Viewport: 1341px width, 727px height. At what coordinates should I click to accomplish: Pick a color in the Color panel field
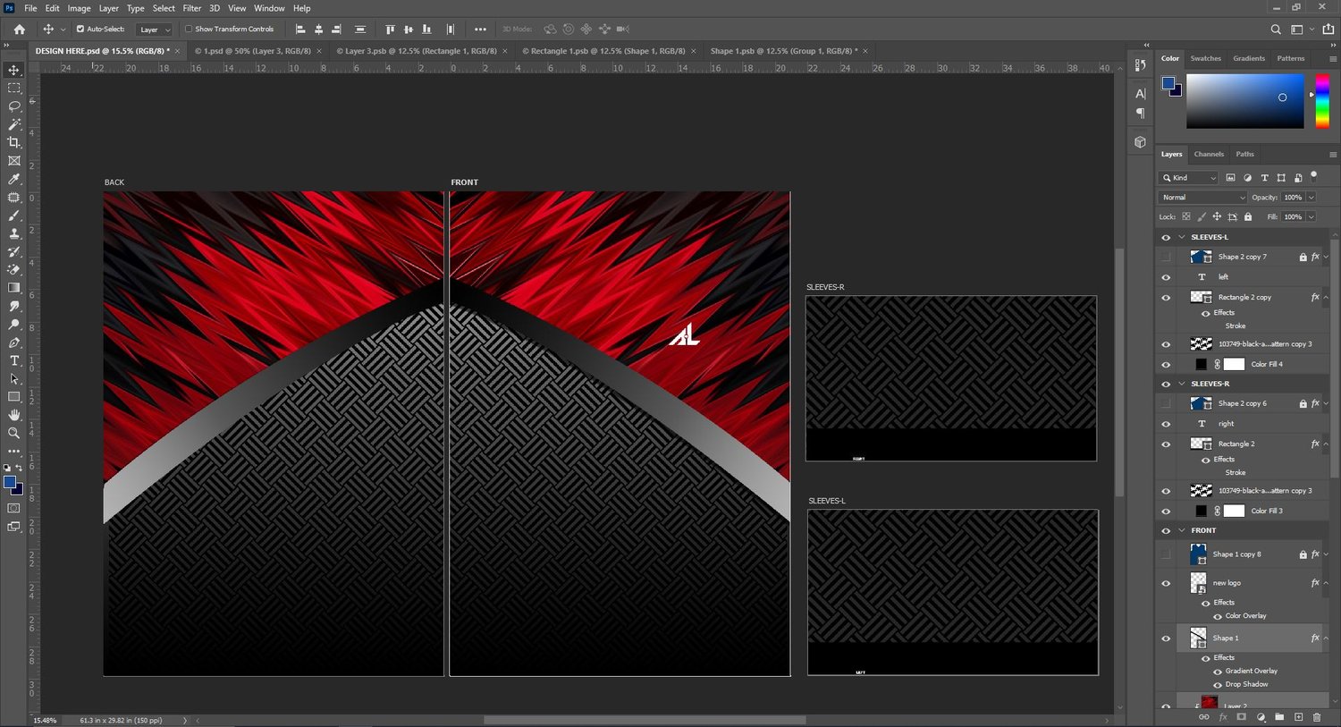click(x=1244, y=101)
